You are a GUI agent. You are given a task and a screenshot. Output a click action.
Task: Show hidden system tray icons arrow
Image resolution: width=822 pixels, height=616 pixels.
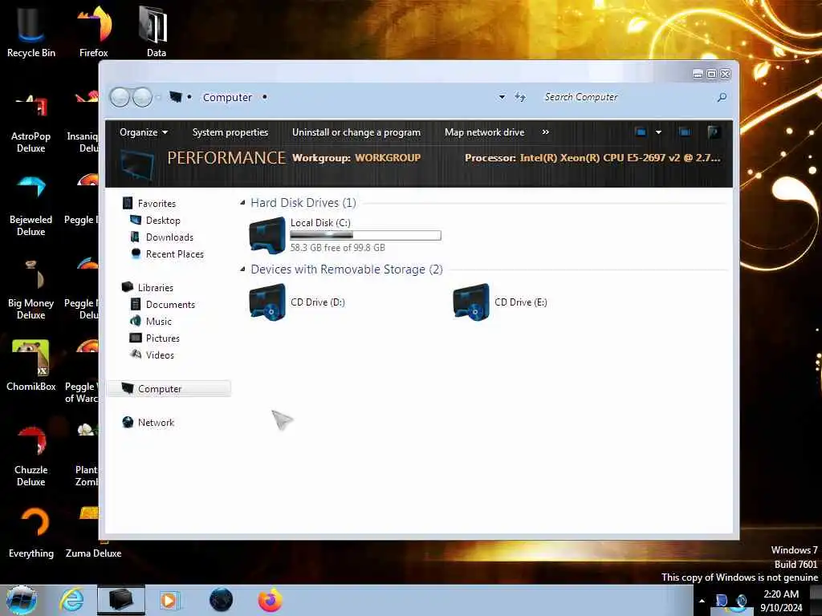(702, 601)
